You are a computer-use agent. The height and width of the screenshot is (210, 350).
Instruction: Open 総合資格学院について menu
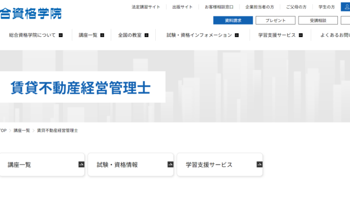tap(32, 35)
